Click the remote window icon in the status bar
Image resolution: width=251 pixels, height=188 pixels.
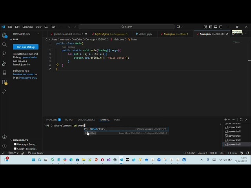tap(3, 153)
